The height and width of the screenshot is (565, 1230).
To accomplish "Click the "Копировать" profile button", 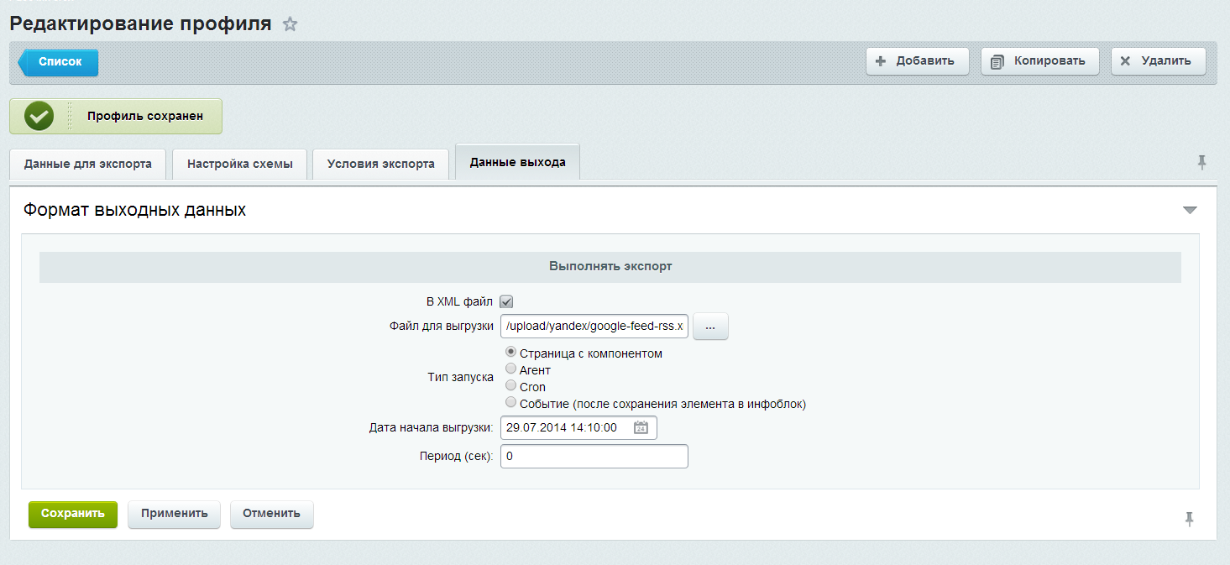I will pyautogui.click(x=1039, y=61).
